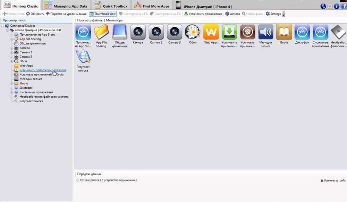Select the Мелодии звонка speaker icon

265,32
